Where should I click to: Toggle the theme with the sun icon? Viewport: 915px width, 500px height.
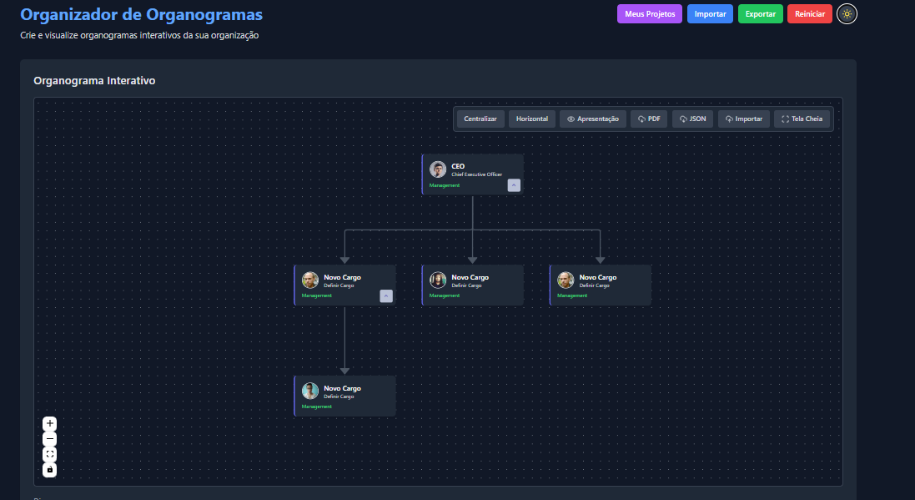coord(847,13)
